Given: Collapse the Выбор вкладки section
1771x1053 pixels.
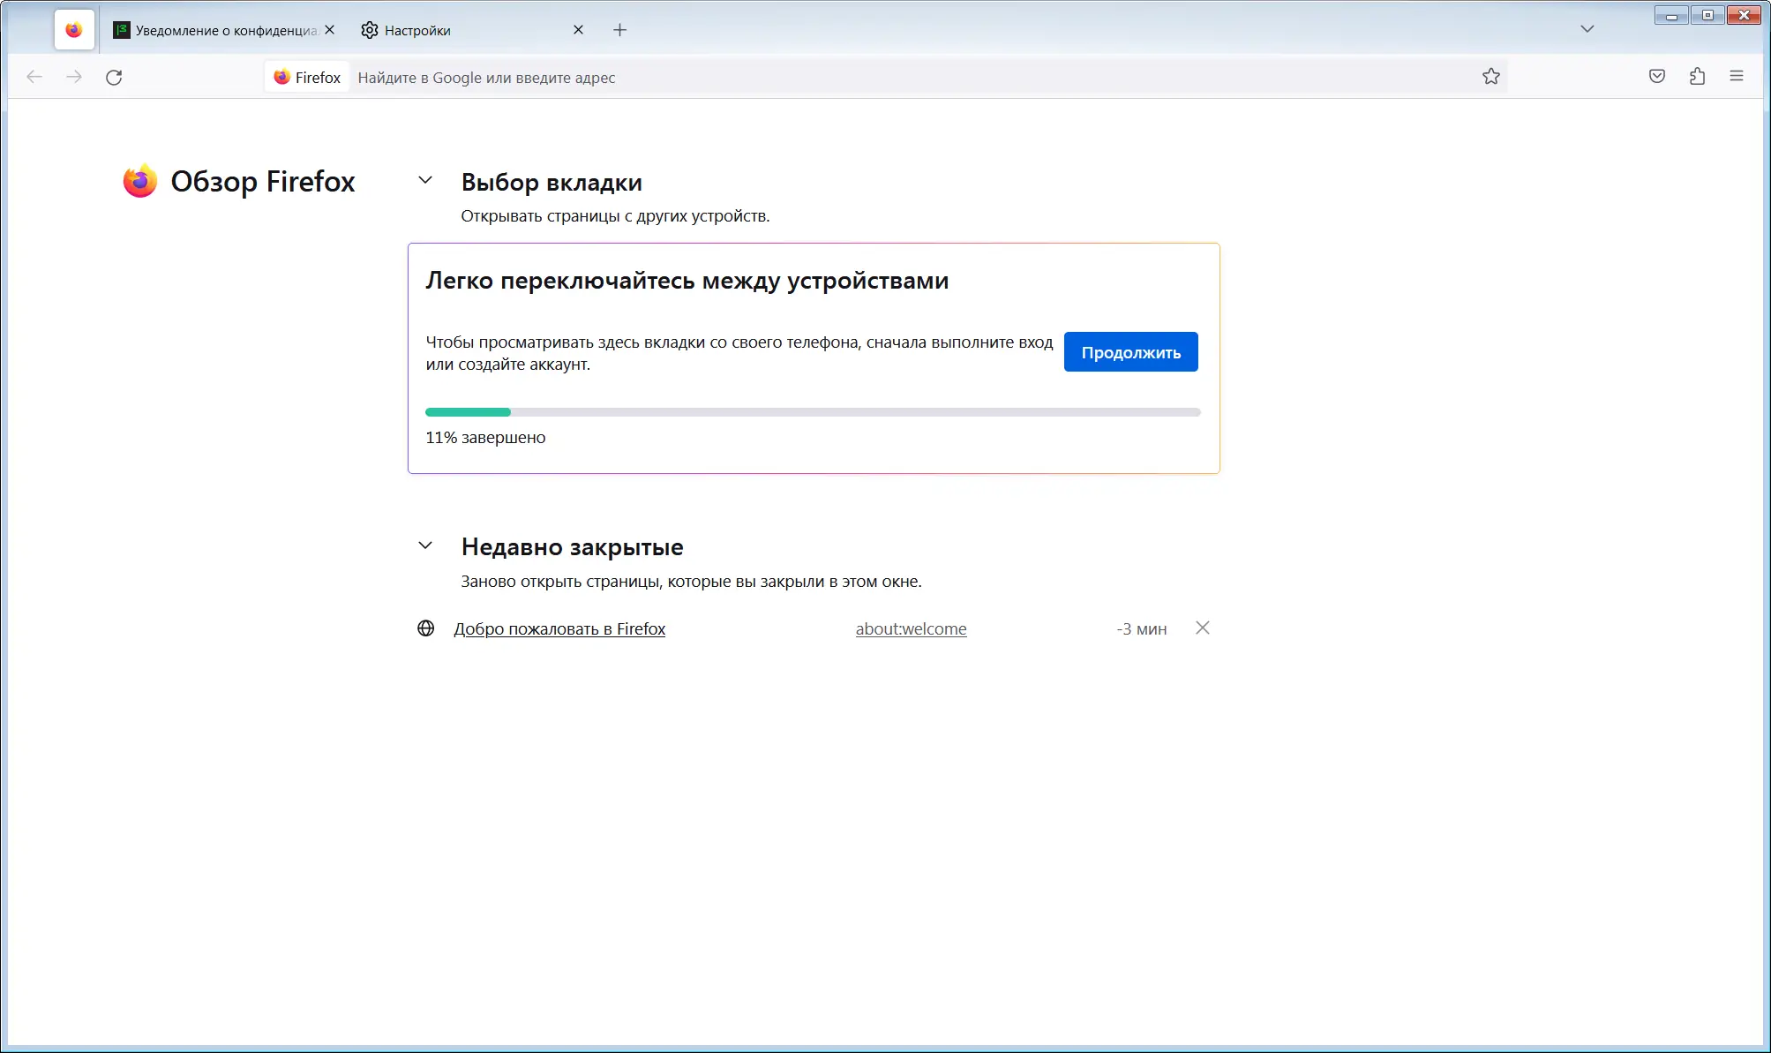Looking at the screenshot, I should [x=425, y=181].
